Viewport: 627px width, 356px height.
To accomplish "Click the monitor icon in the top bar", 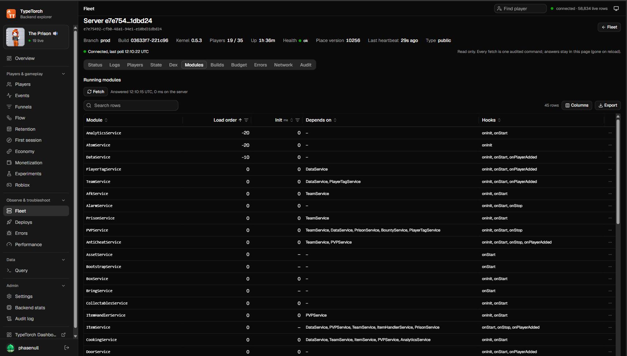I will (616, 8).
